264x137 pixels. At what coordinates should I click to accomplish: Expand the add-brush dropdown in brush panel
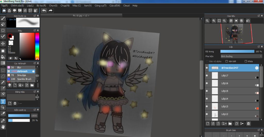(23, 85)
